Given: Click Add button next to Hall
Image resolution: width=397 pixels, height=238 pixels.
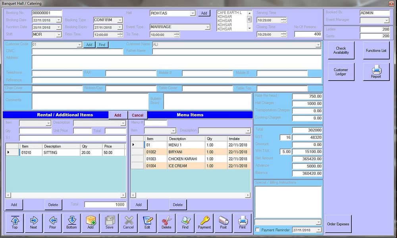Looking at the screenshot, I should tap(204, 13).
